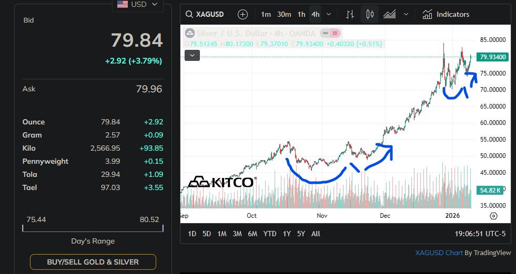This screenshot has height=274, width=516.
Task: Click the Dec label on time axis
Action: pyautogui.click(x=385, y=216)
